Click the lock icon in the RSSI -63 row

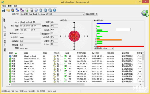[x=54, y=71]
